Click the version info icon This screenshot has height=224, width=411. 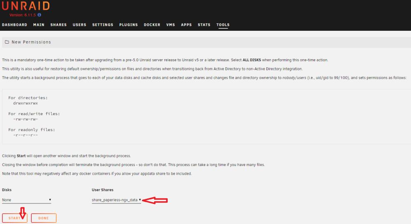(x=39, y=15)
